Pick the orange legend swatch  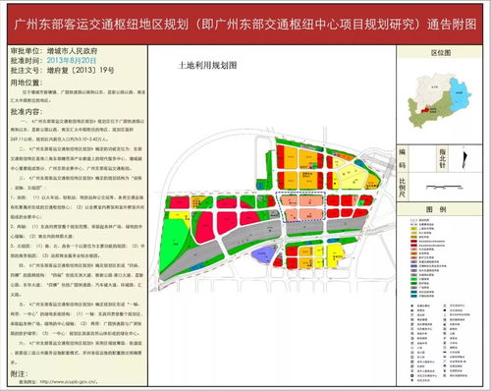tap(413, 253)
